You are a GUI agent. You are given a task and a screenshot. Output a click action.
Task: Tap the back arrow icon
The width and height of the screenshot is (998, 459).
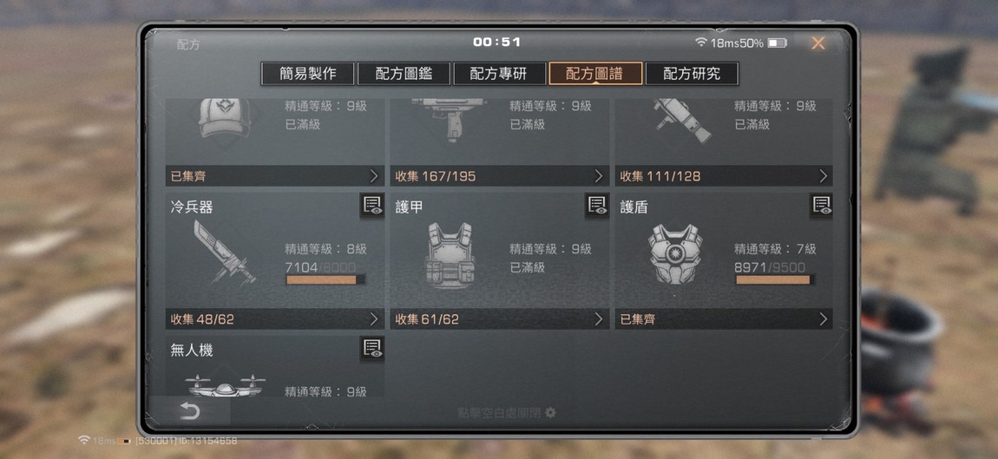[x=190, y=411]
